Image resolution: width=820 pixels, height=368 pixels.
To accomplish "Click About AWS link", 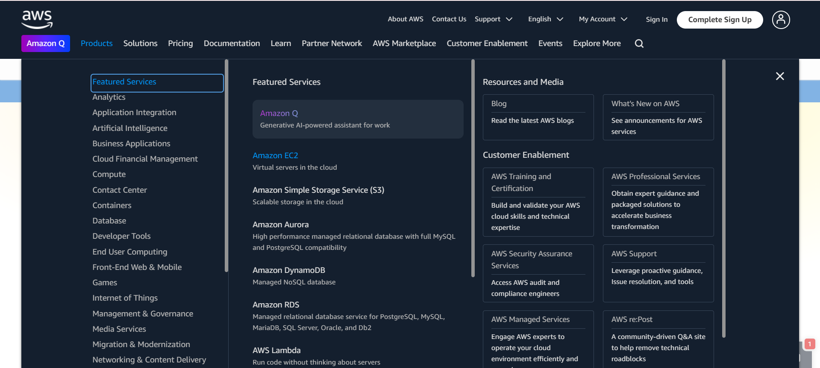I will click(406, 19).
